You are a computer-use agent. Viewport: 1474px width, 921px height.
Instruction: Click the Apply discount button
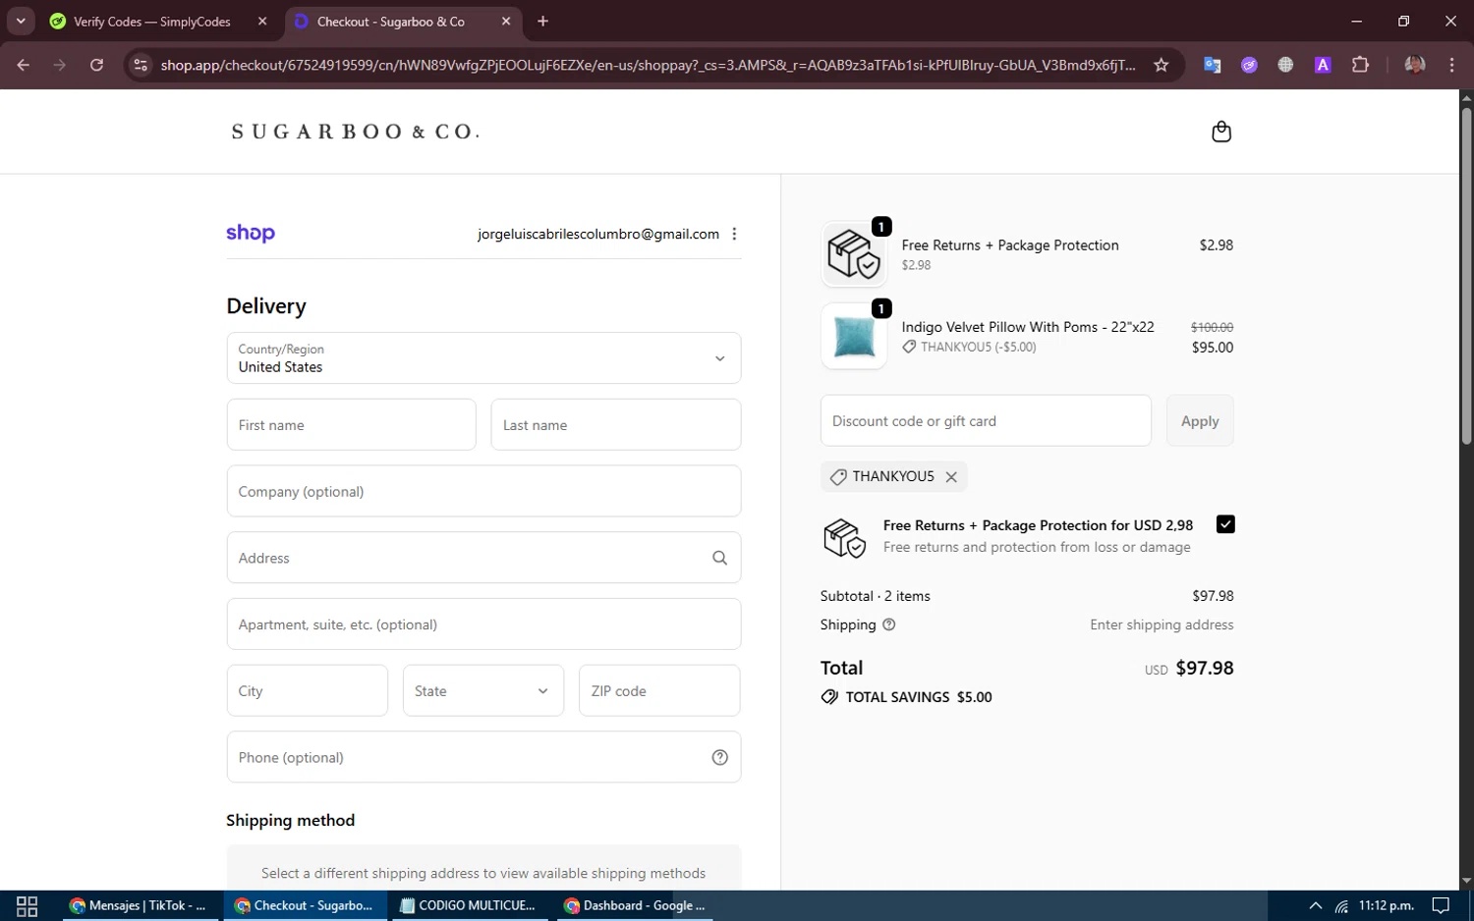pos(1200,420)
